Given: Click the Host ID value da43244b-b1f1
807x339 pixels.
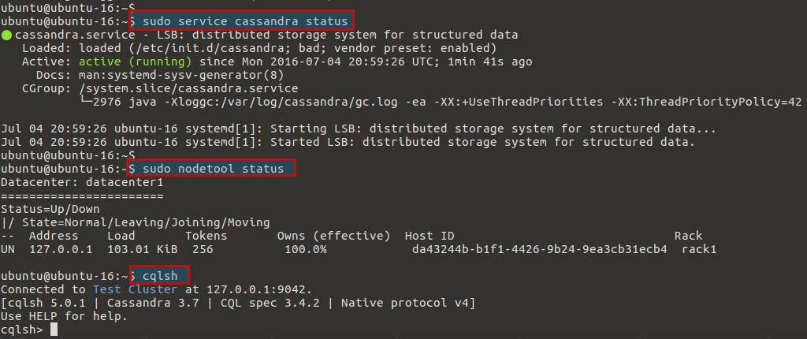Looking at the screenshot, I should click(539, 249).
